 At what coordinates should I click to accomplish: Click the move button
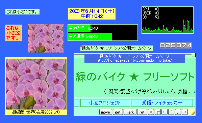pyautogui.click(x=105, y=112)
